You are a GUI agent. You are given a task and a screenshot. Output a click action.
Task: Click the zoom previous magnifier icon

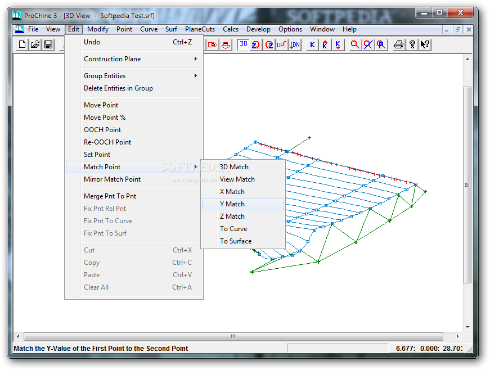[x=381, y=44]
